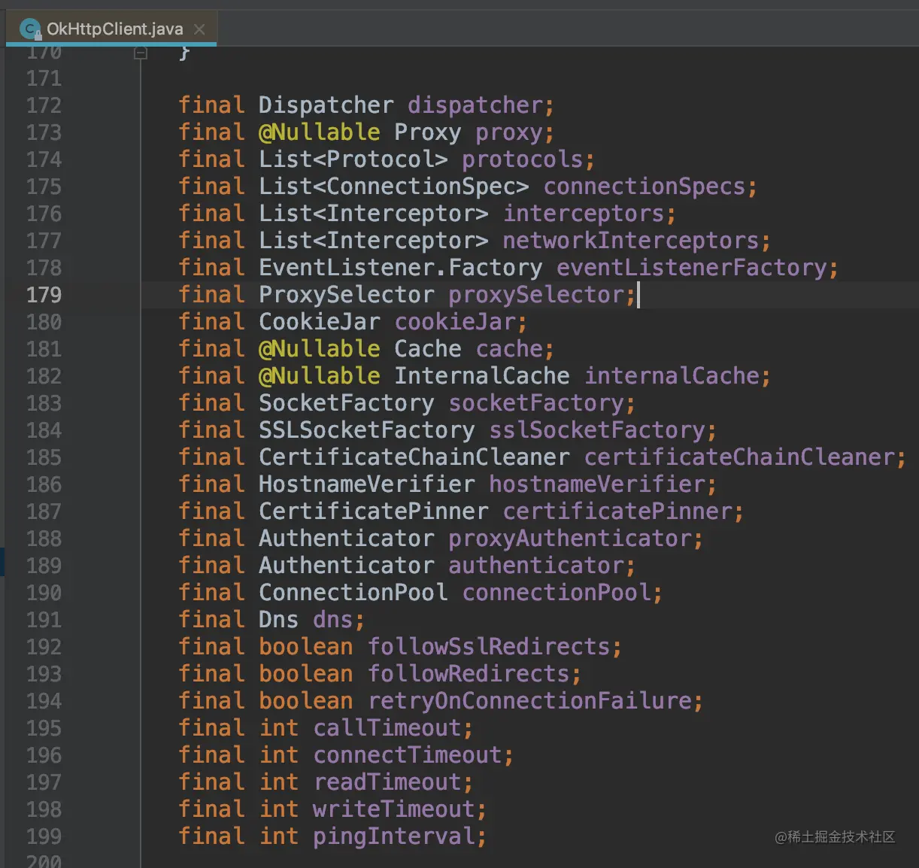Close the OkHttpClient.java tab

(199, 29)
